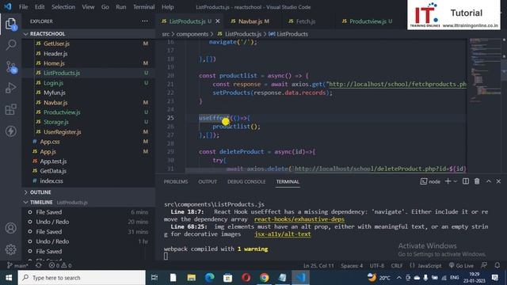Viewport: 507px width, 285px height.
Task: Click the feedback icon in status bar
Action: (x=484, y=265)
